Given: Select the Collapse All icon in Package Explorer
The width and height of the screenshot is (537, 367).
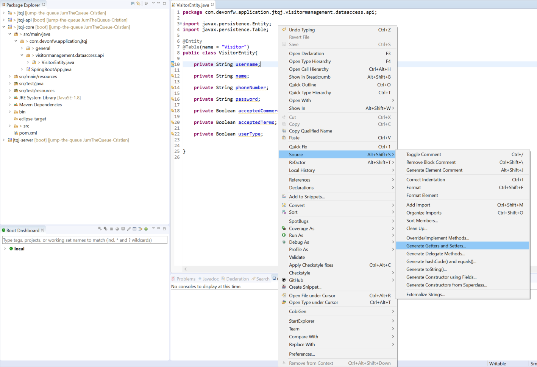Looking at the screenshot, I should 133,3.
